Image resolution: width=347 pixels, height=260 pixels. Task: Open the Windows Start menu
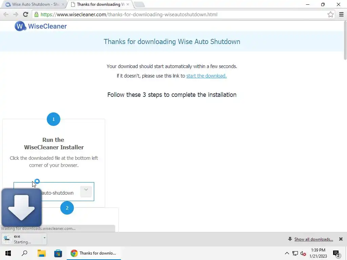tap(8, 253)
